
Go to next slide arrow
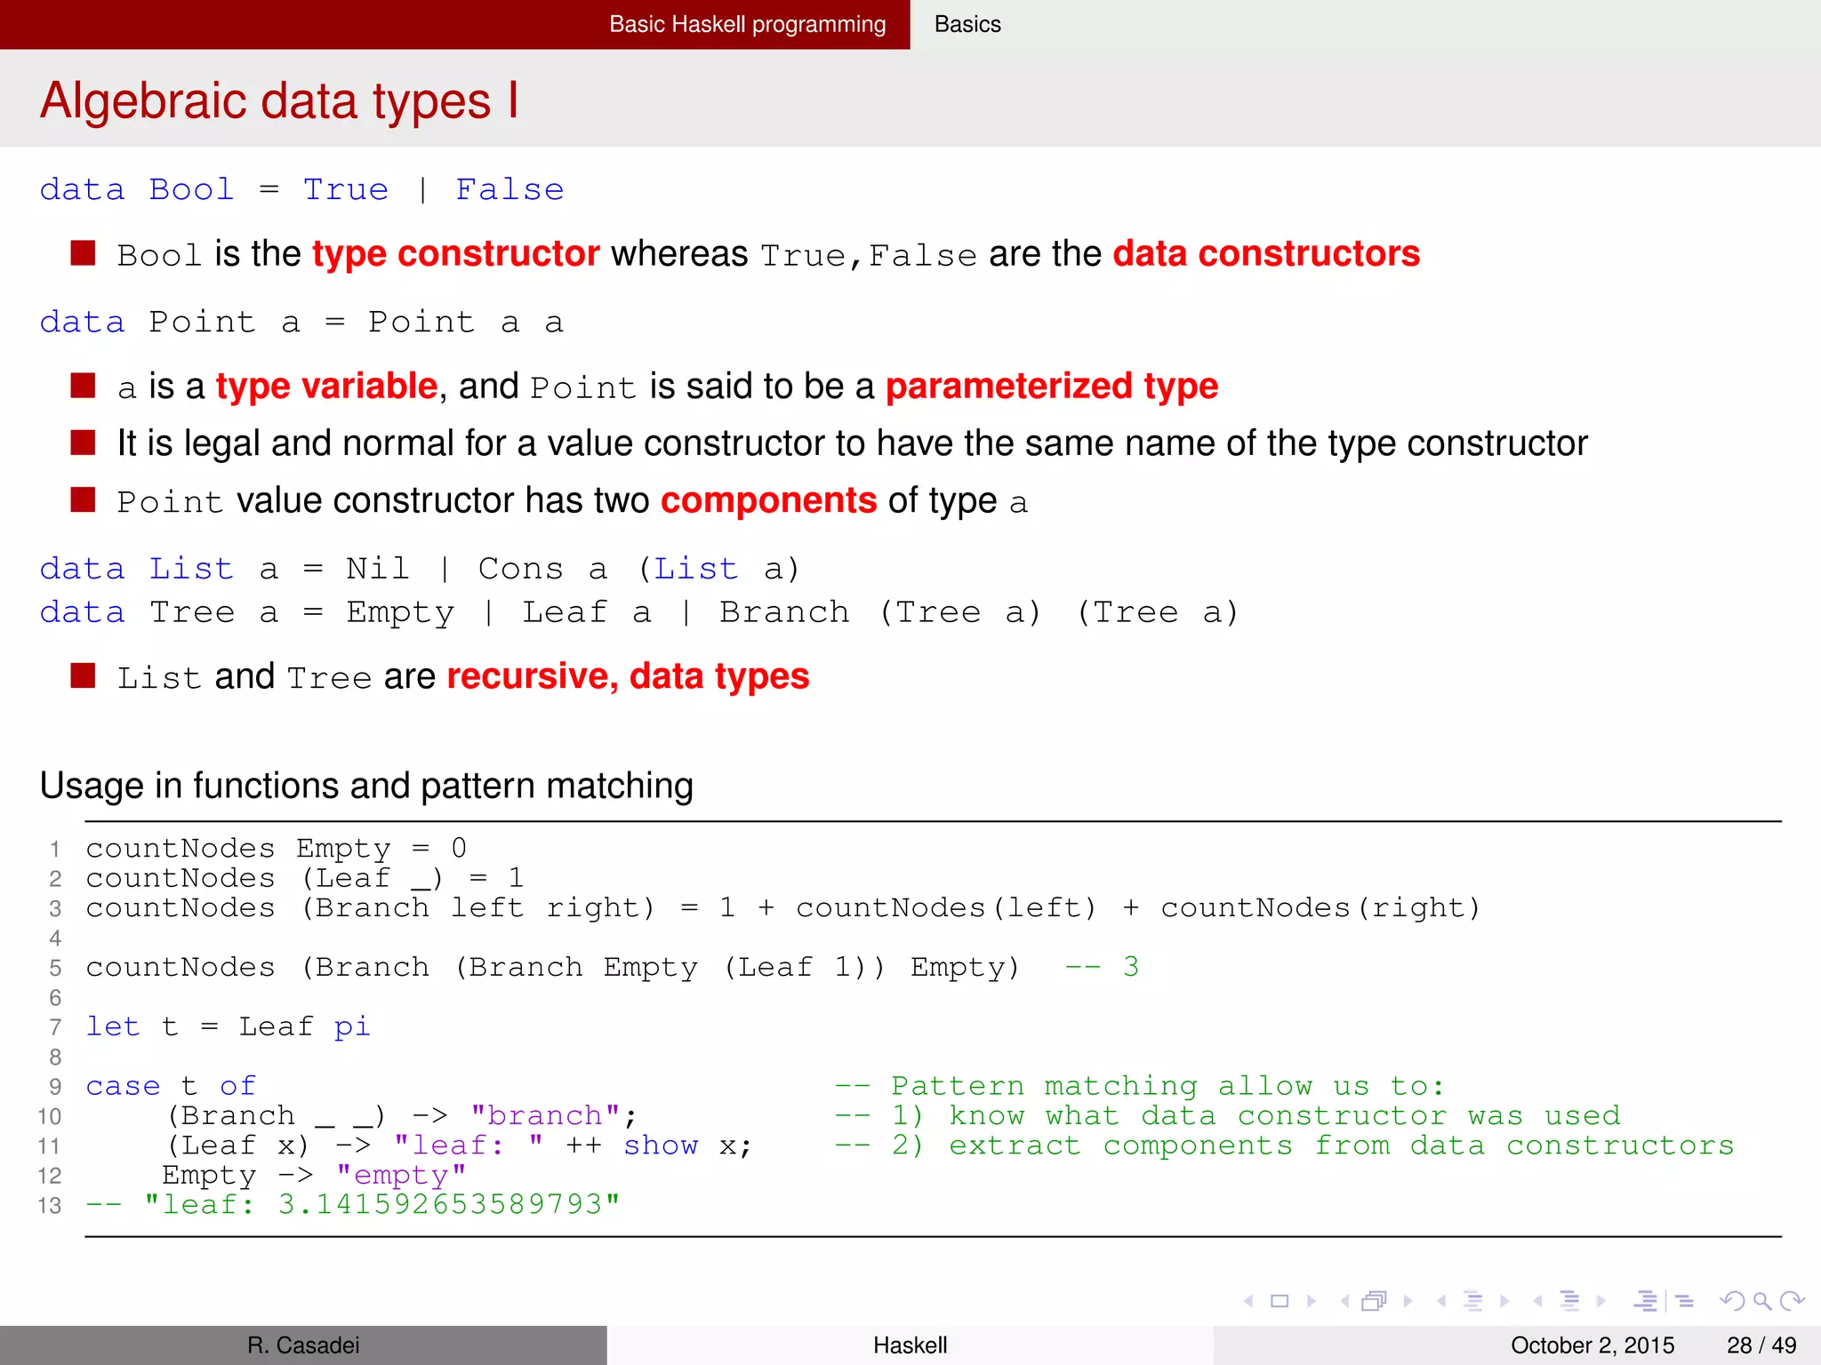tap(1312, 1301)
